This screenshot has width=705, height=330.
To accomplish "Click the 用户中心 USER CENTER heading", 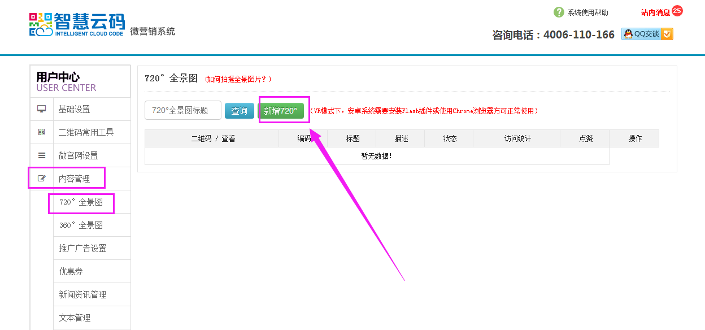I will pyautogui.click(x=66, y=81).
